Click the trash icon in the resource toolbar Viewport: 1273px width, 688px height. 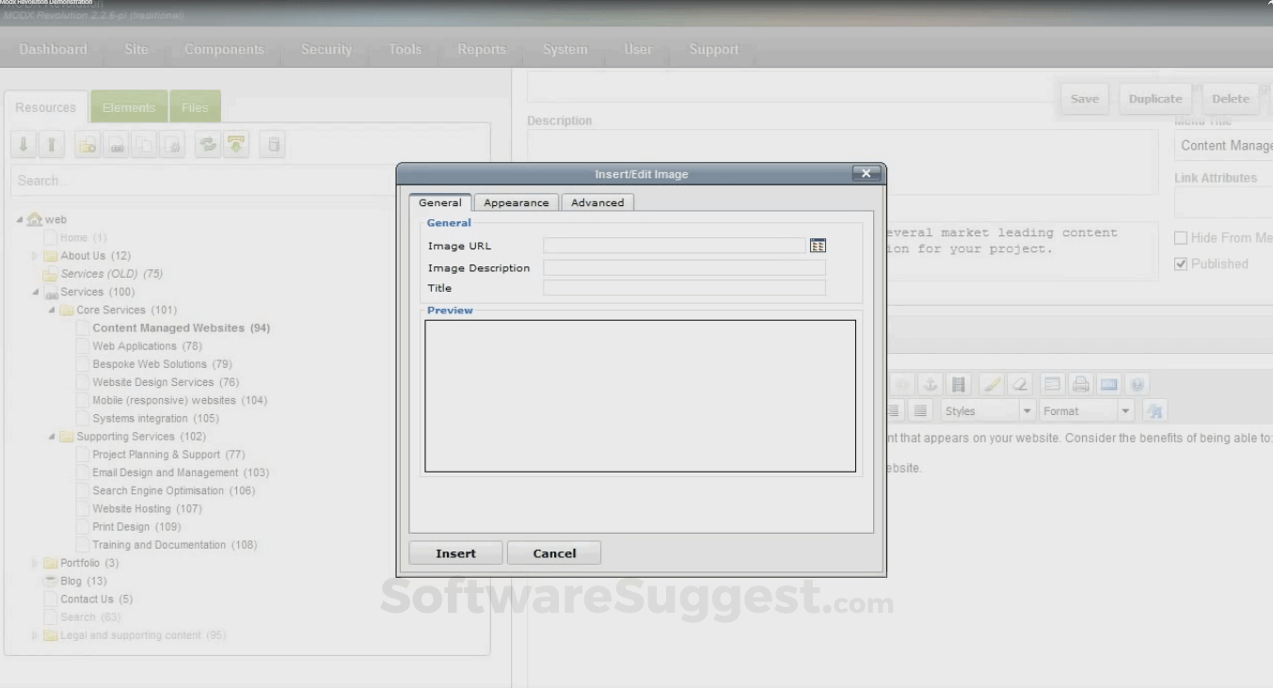pos(272,143)
